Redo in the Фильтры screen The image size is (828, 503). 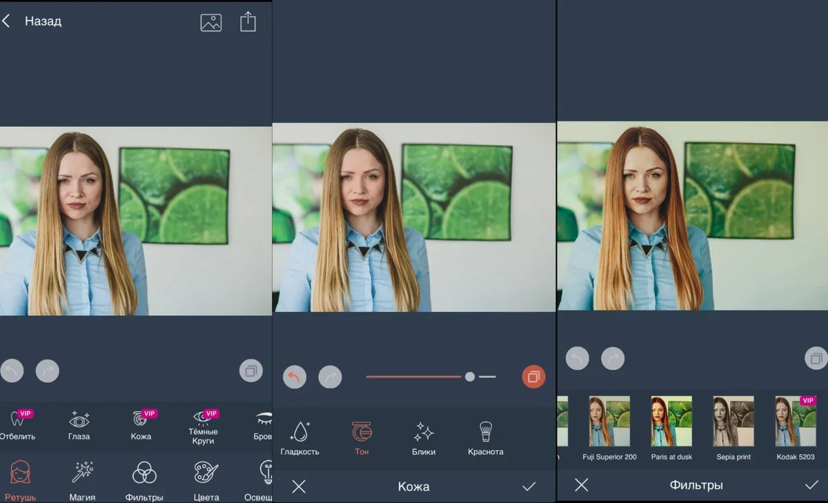click(x=613, y=358)
